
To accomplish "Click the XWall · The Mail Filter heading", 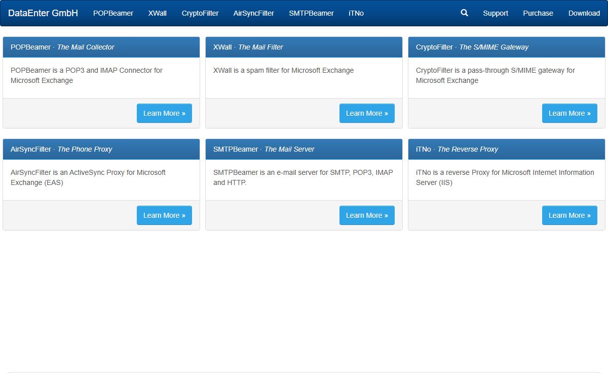I will pos(248,47).
